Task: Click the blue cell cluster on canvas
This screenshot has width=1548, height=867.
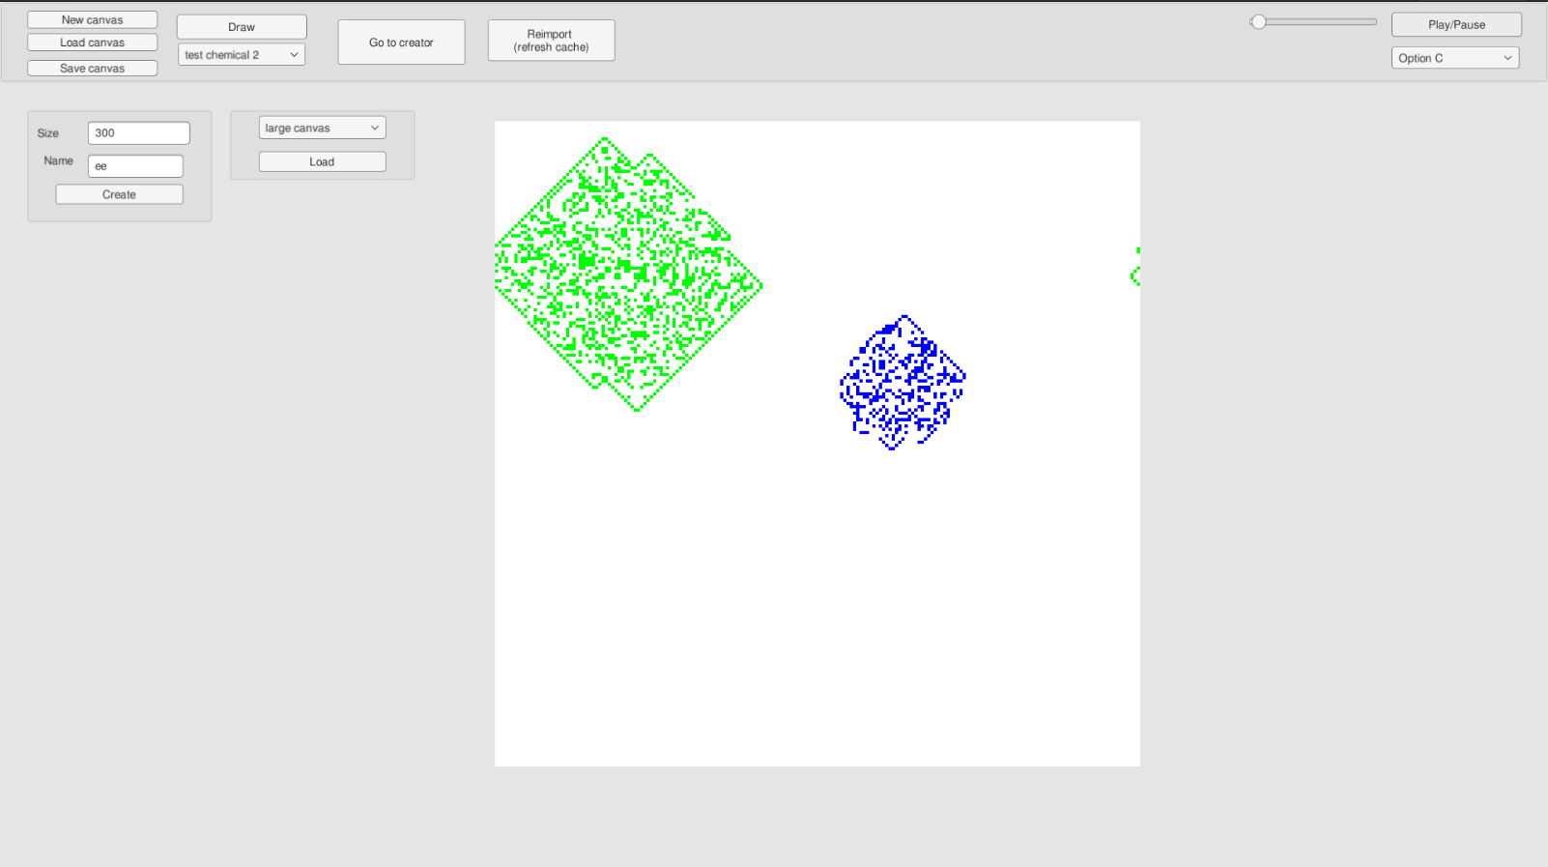Action: [903, 383]
